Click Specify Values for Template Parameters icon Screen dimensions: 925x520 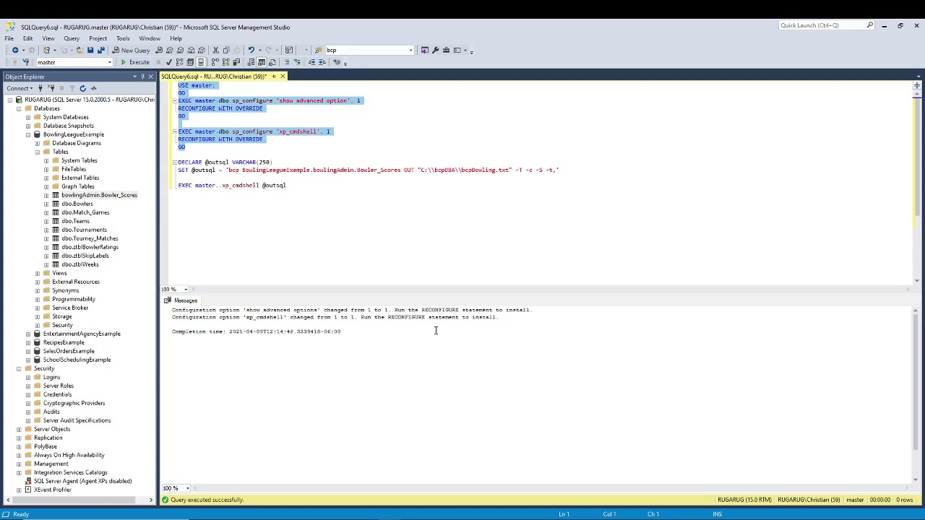click(x=337, y=62)
